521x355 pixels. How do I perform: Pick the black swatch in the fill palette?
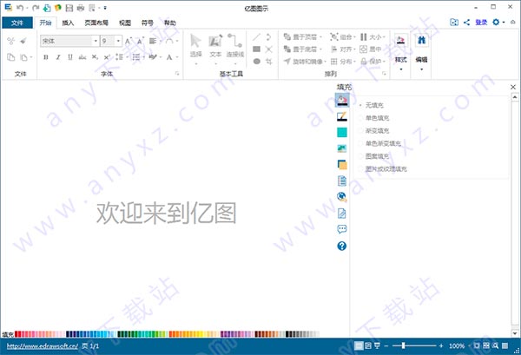point(287,334)
